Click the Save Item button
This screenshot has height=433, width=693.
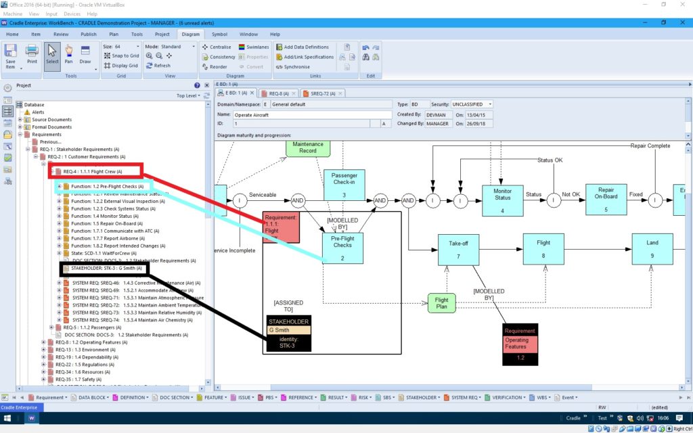coord(12,55)
